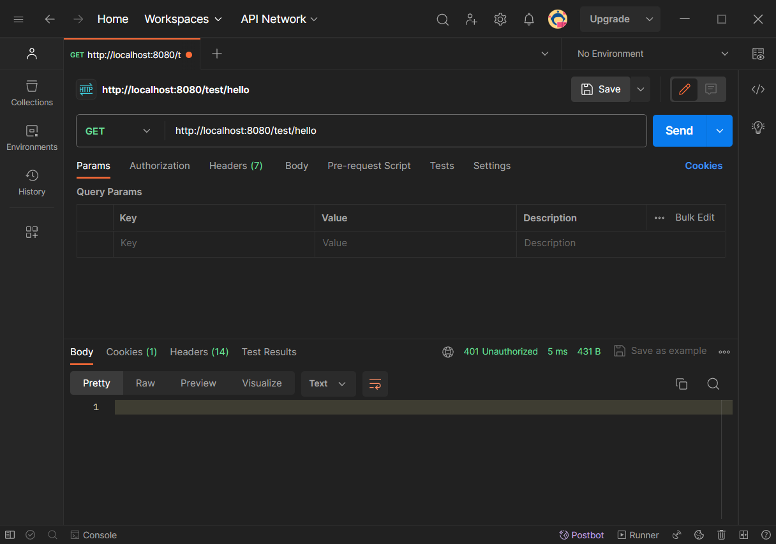Open environment quick look icon
The image size is (776, 544).
[x=758, y=54]
